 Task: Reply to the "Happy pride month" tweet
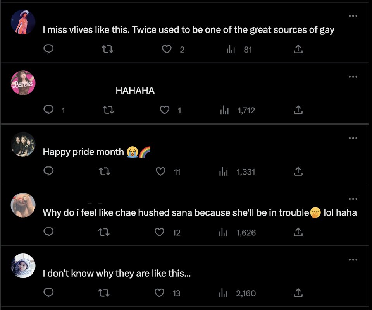click(x=49, y=171)
